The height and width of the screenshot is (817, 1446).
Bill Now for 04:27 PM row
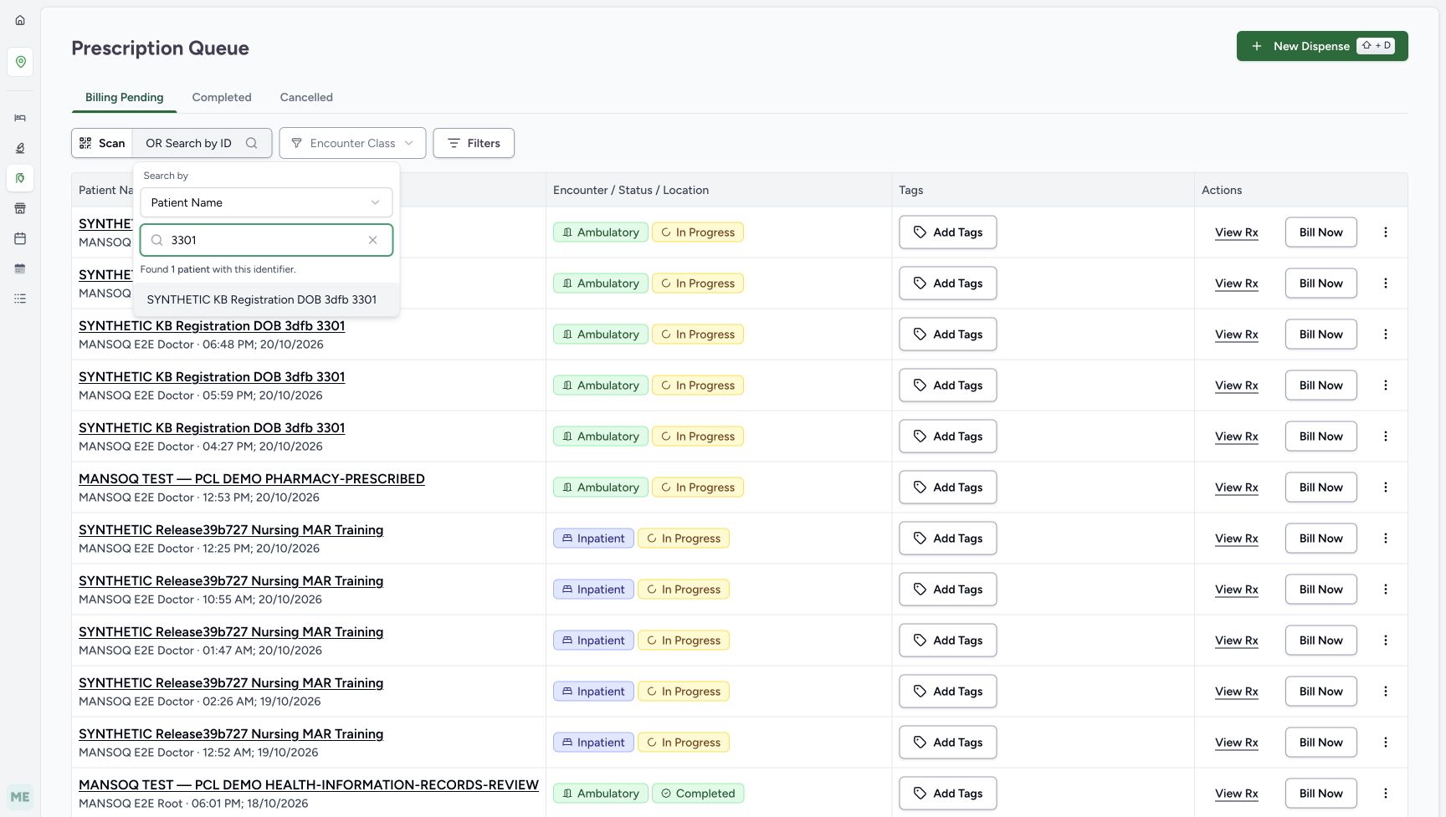[1321, 437]
